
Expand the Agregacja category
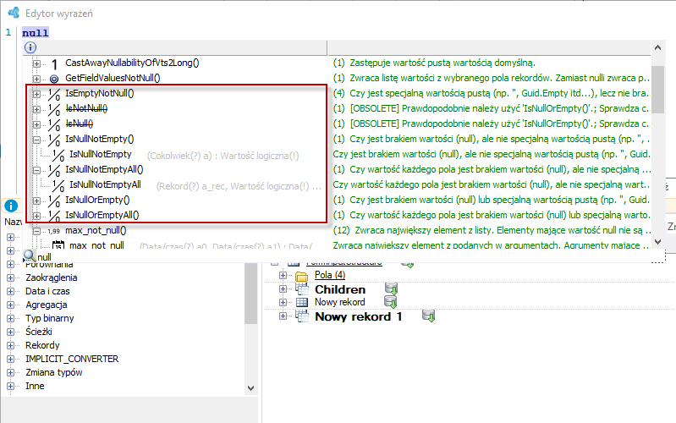pos(10,305)
